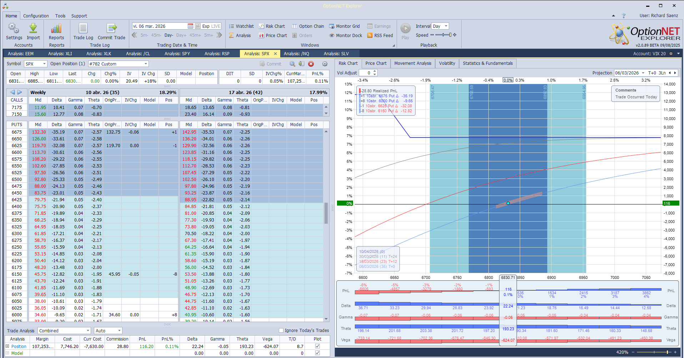The width and height of the screenshot is (684, 358).
Task: Open the RSS Feed window
Action: point(380,35)
